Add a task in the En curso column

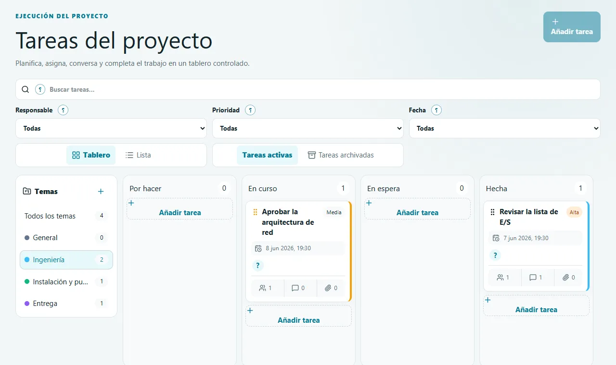pos(298,316)
